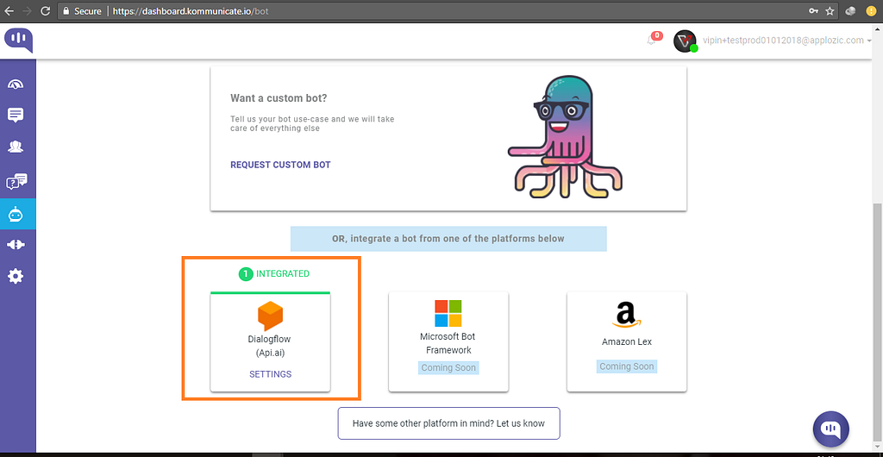This screenshot has height=457, width=883.
Task: Expand the account email dropdown arrow
Action: (x=870, y=41)
